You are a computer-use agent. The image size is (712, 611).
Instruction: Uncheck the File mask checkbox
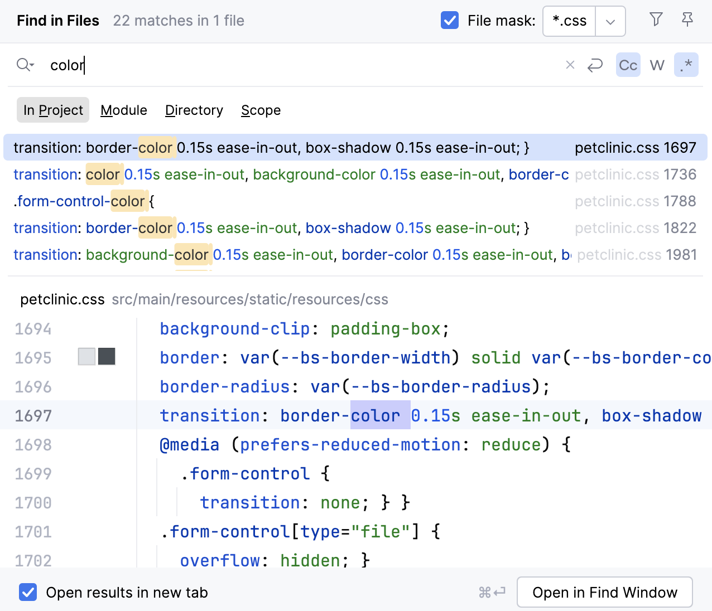tap(449, 20)
